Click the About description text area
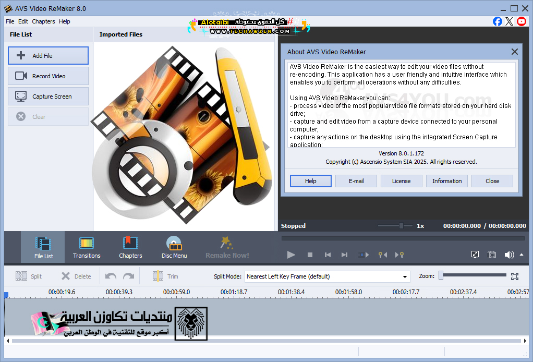This screenshot has height=362, width=533. (402, 105)
